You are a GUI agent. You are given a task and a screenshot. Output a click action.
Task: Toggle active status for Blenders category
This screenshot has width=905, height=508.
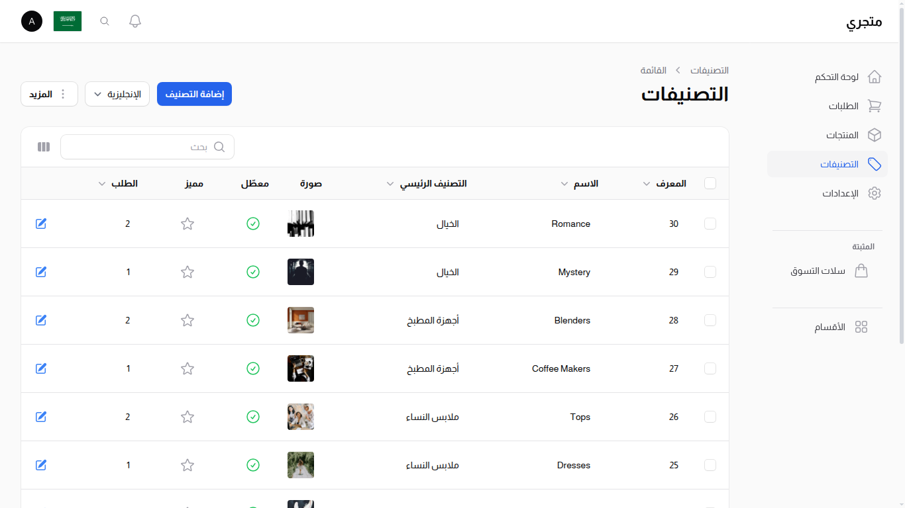click(x=253, y=320)
